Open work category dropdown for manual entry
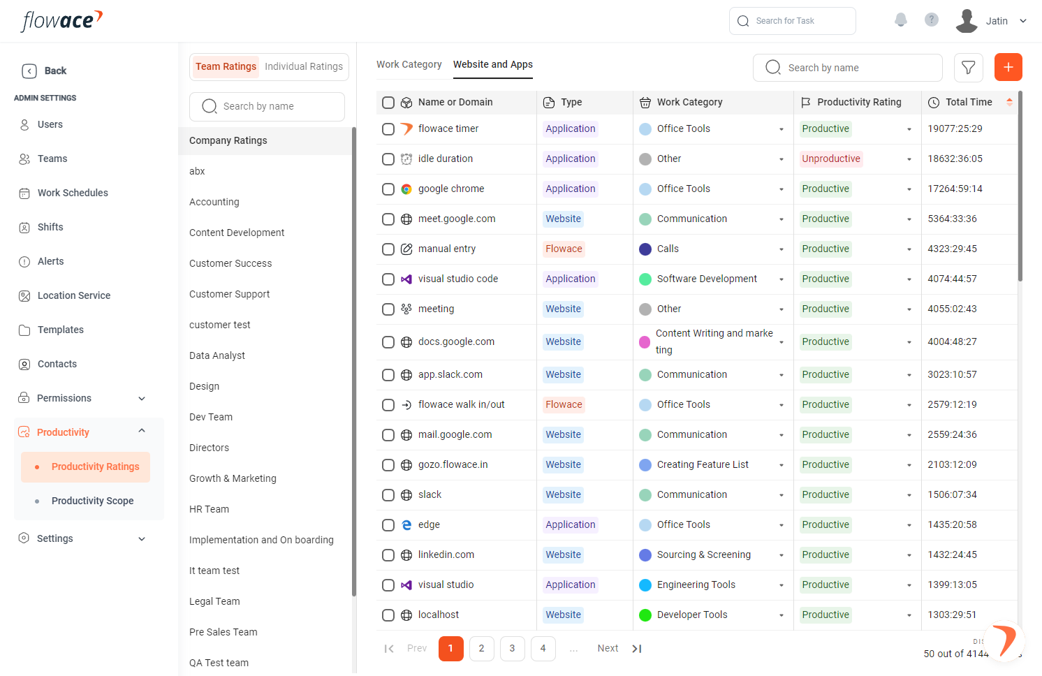Screen dimensions: 1042x676 coord(781,249)
